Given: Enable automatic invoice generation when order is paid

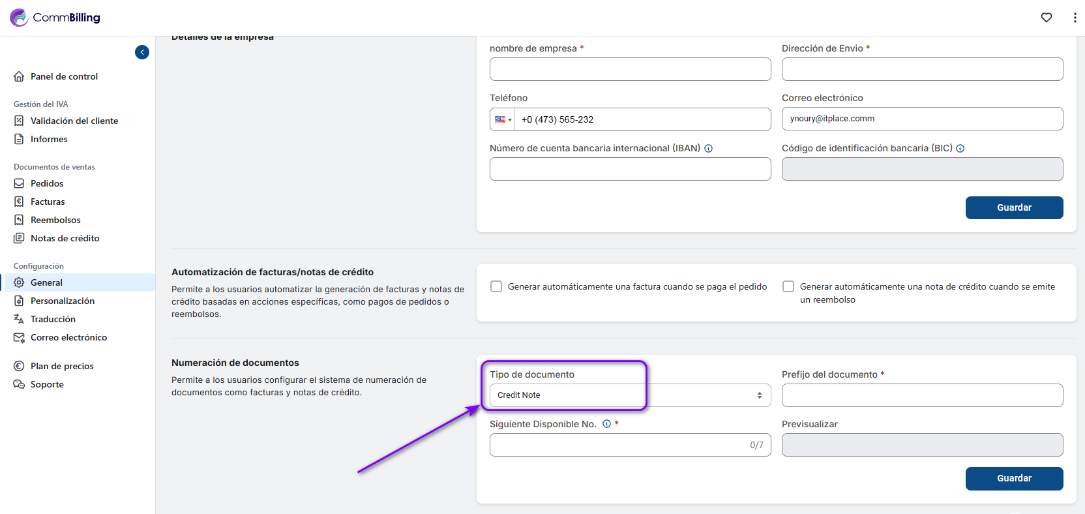Looking at the screenshot, I should [x=496, y=286].
